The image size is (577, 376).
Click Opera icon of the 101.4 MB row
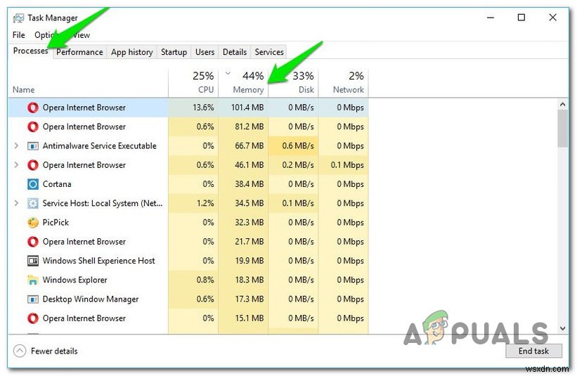coord(33,108)
